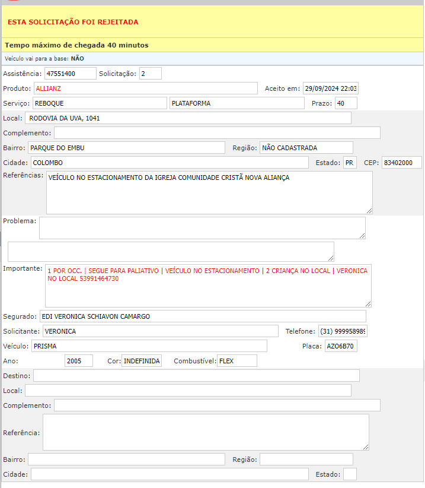Click inside the Referências text area

(x=209, y=193)
